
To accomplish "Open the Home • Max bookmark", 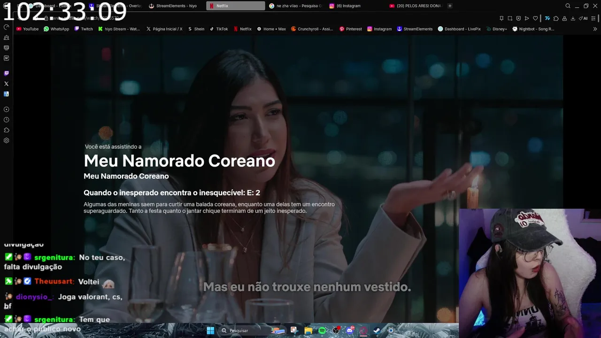I will tap(271, 29).
